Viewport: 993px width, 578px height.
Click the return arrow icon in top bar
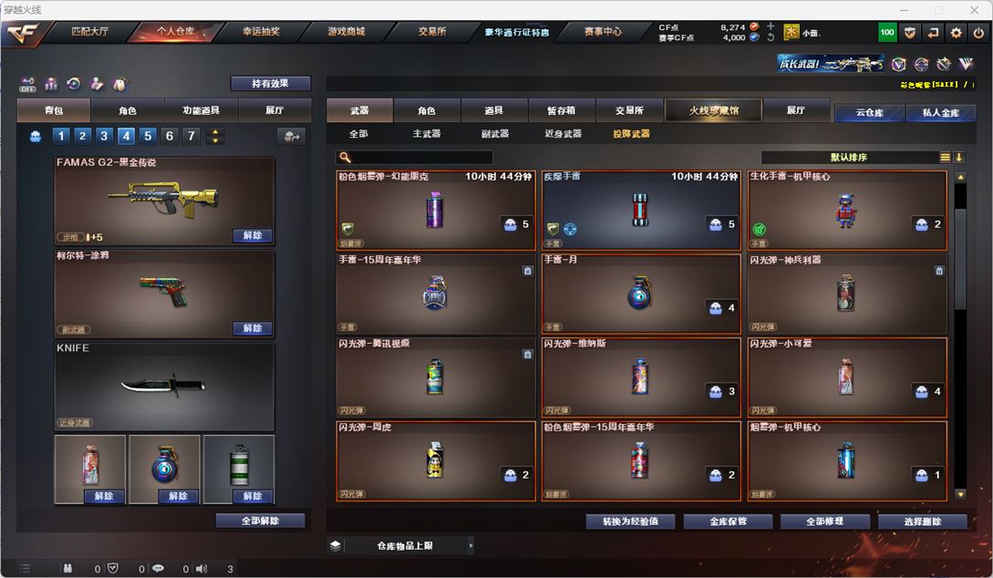click(933, 32)
